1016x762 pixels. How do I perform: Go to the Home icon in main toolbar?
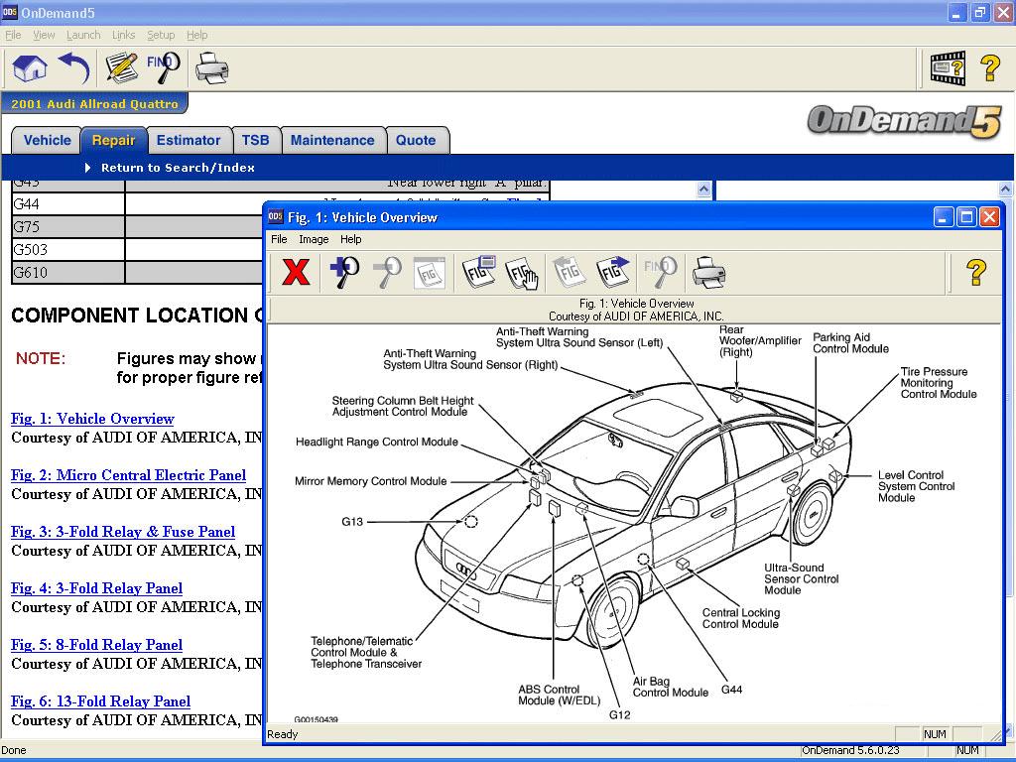(x=29, y=68)
